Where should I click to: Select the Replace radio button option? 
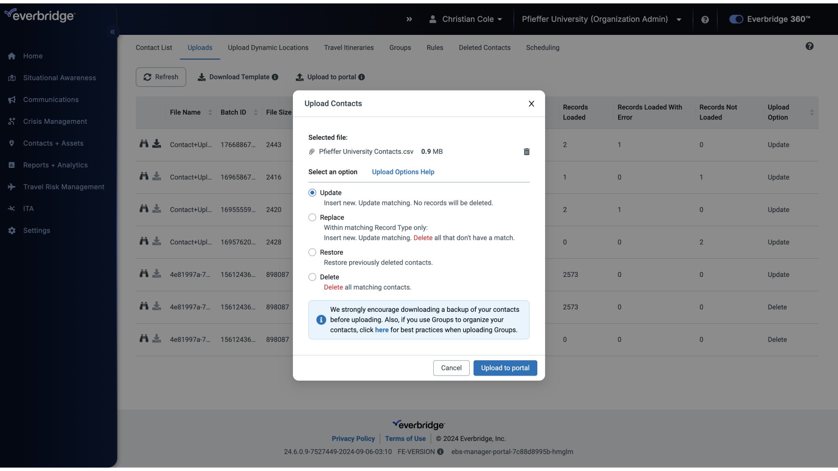[311, 217]
